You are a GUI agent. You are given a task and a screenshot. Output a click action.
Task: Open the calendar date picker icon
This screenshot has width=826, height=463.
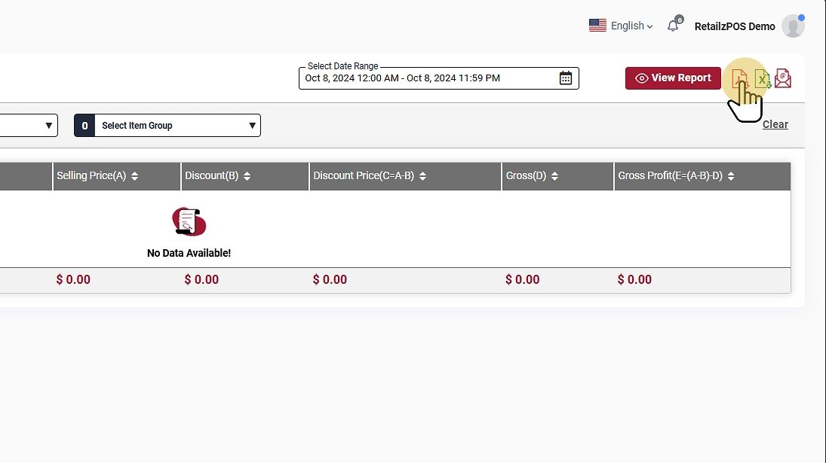566,78
